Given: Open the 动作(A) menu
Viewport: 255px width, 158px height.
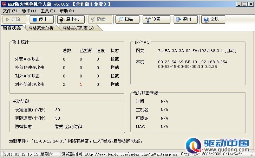Looking at the screenshot, I should (28, 11).
